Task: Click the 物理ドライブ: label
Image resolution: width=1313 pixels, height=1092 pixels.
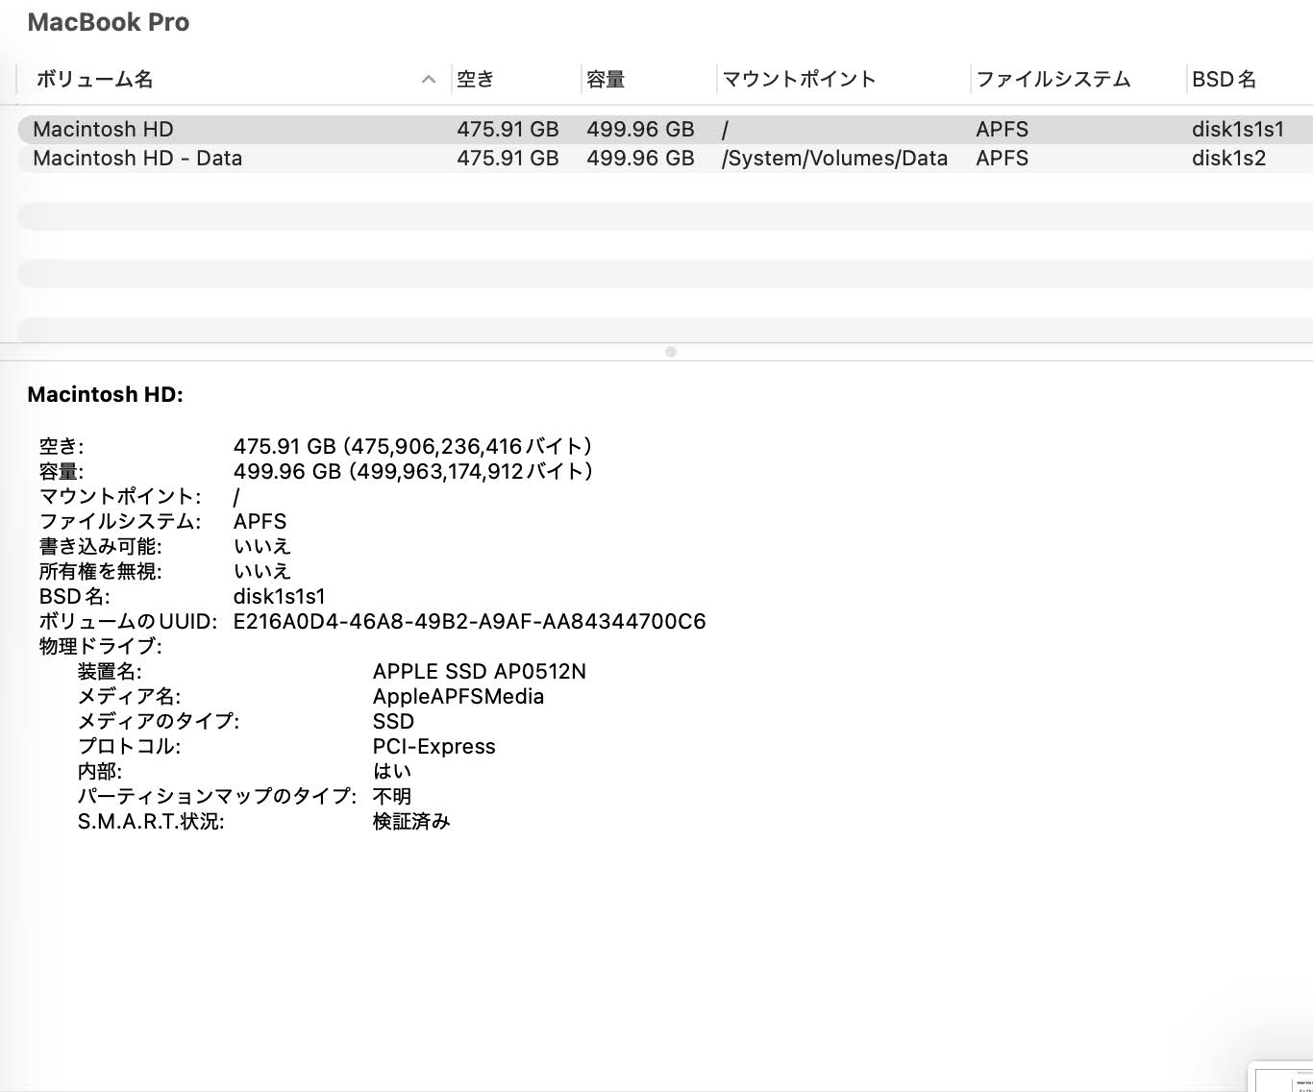Action: click(x=100, y=646)
